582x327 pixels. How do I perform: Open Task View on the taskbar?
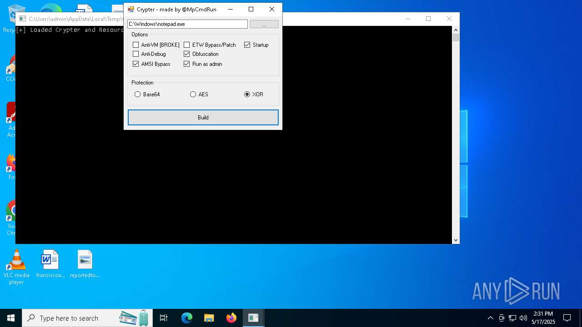pyautogui.click(x=164, y=318)
